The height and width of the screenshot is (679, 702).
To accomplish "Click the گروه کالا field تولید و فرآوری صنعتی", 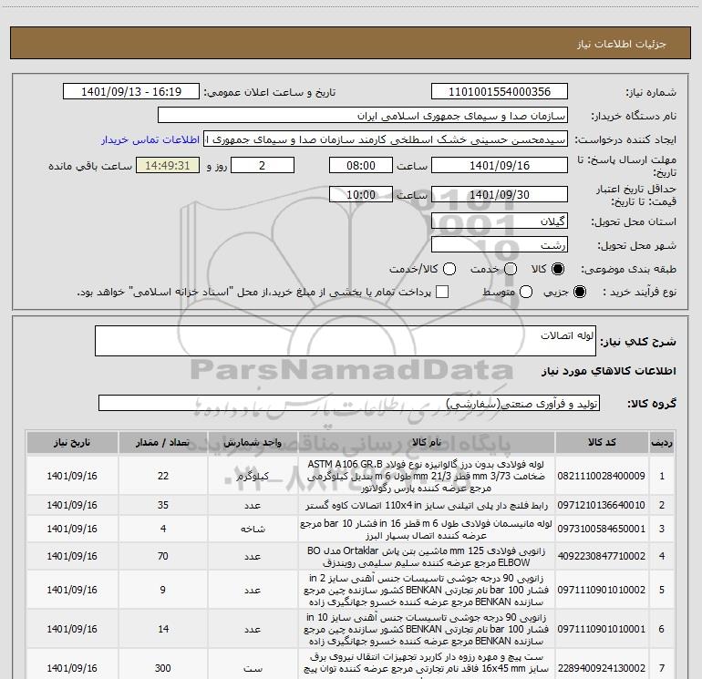I will click(x=349, y=403).
